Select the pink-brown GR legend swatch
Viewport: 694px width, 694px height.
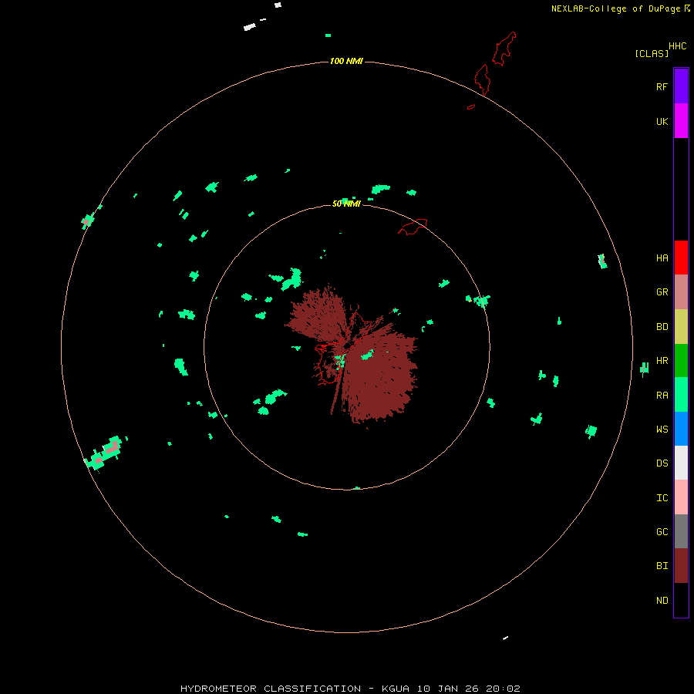pyautogui.click(x=681, y=292)
